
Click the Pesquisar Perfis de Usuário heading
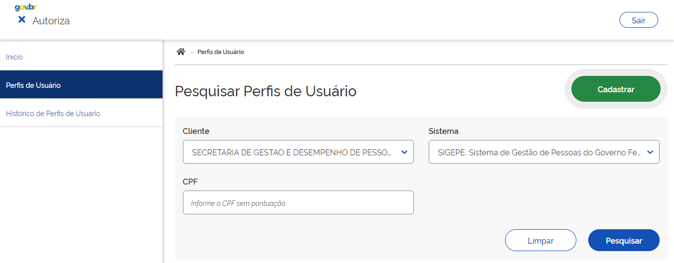coord(266,91)
